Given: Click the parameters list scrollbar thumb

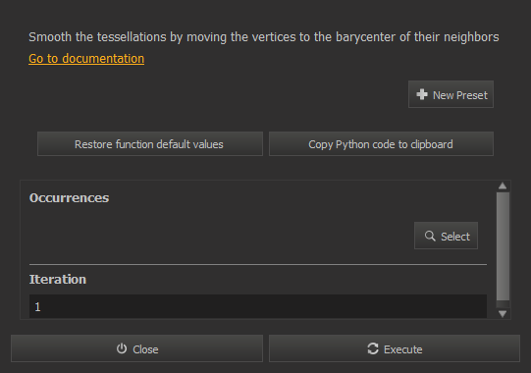Looking at the screenshot, I should tap(503, 246).
